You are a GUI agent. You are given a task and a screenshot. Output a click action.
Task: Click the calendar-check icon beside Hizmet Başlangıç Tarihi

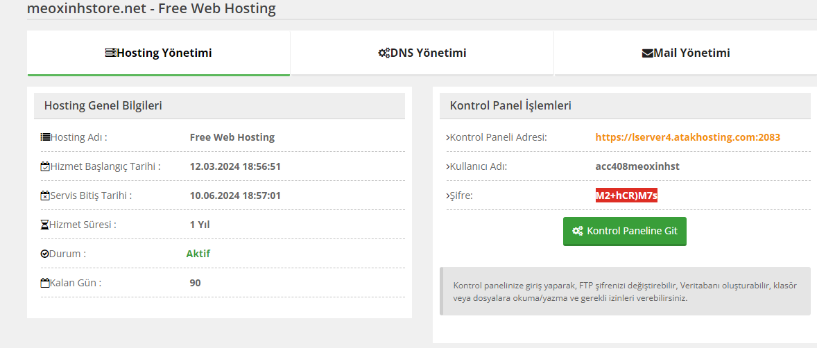(x=45, y=166)
